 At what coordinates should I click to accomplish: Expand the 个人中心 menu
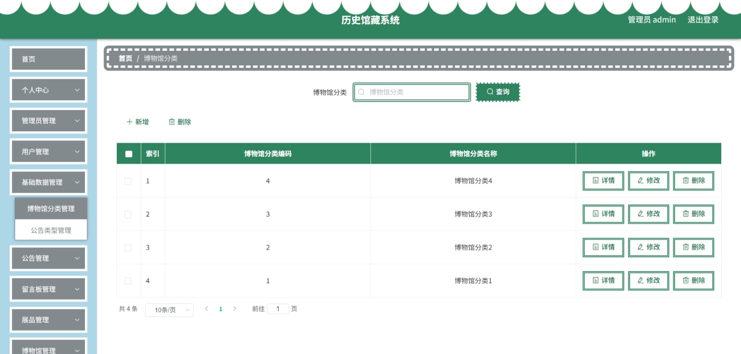coord(48,90)
